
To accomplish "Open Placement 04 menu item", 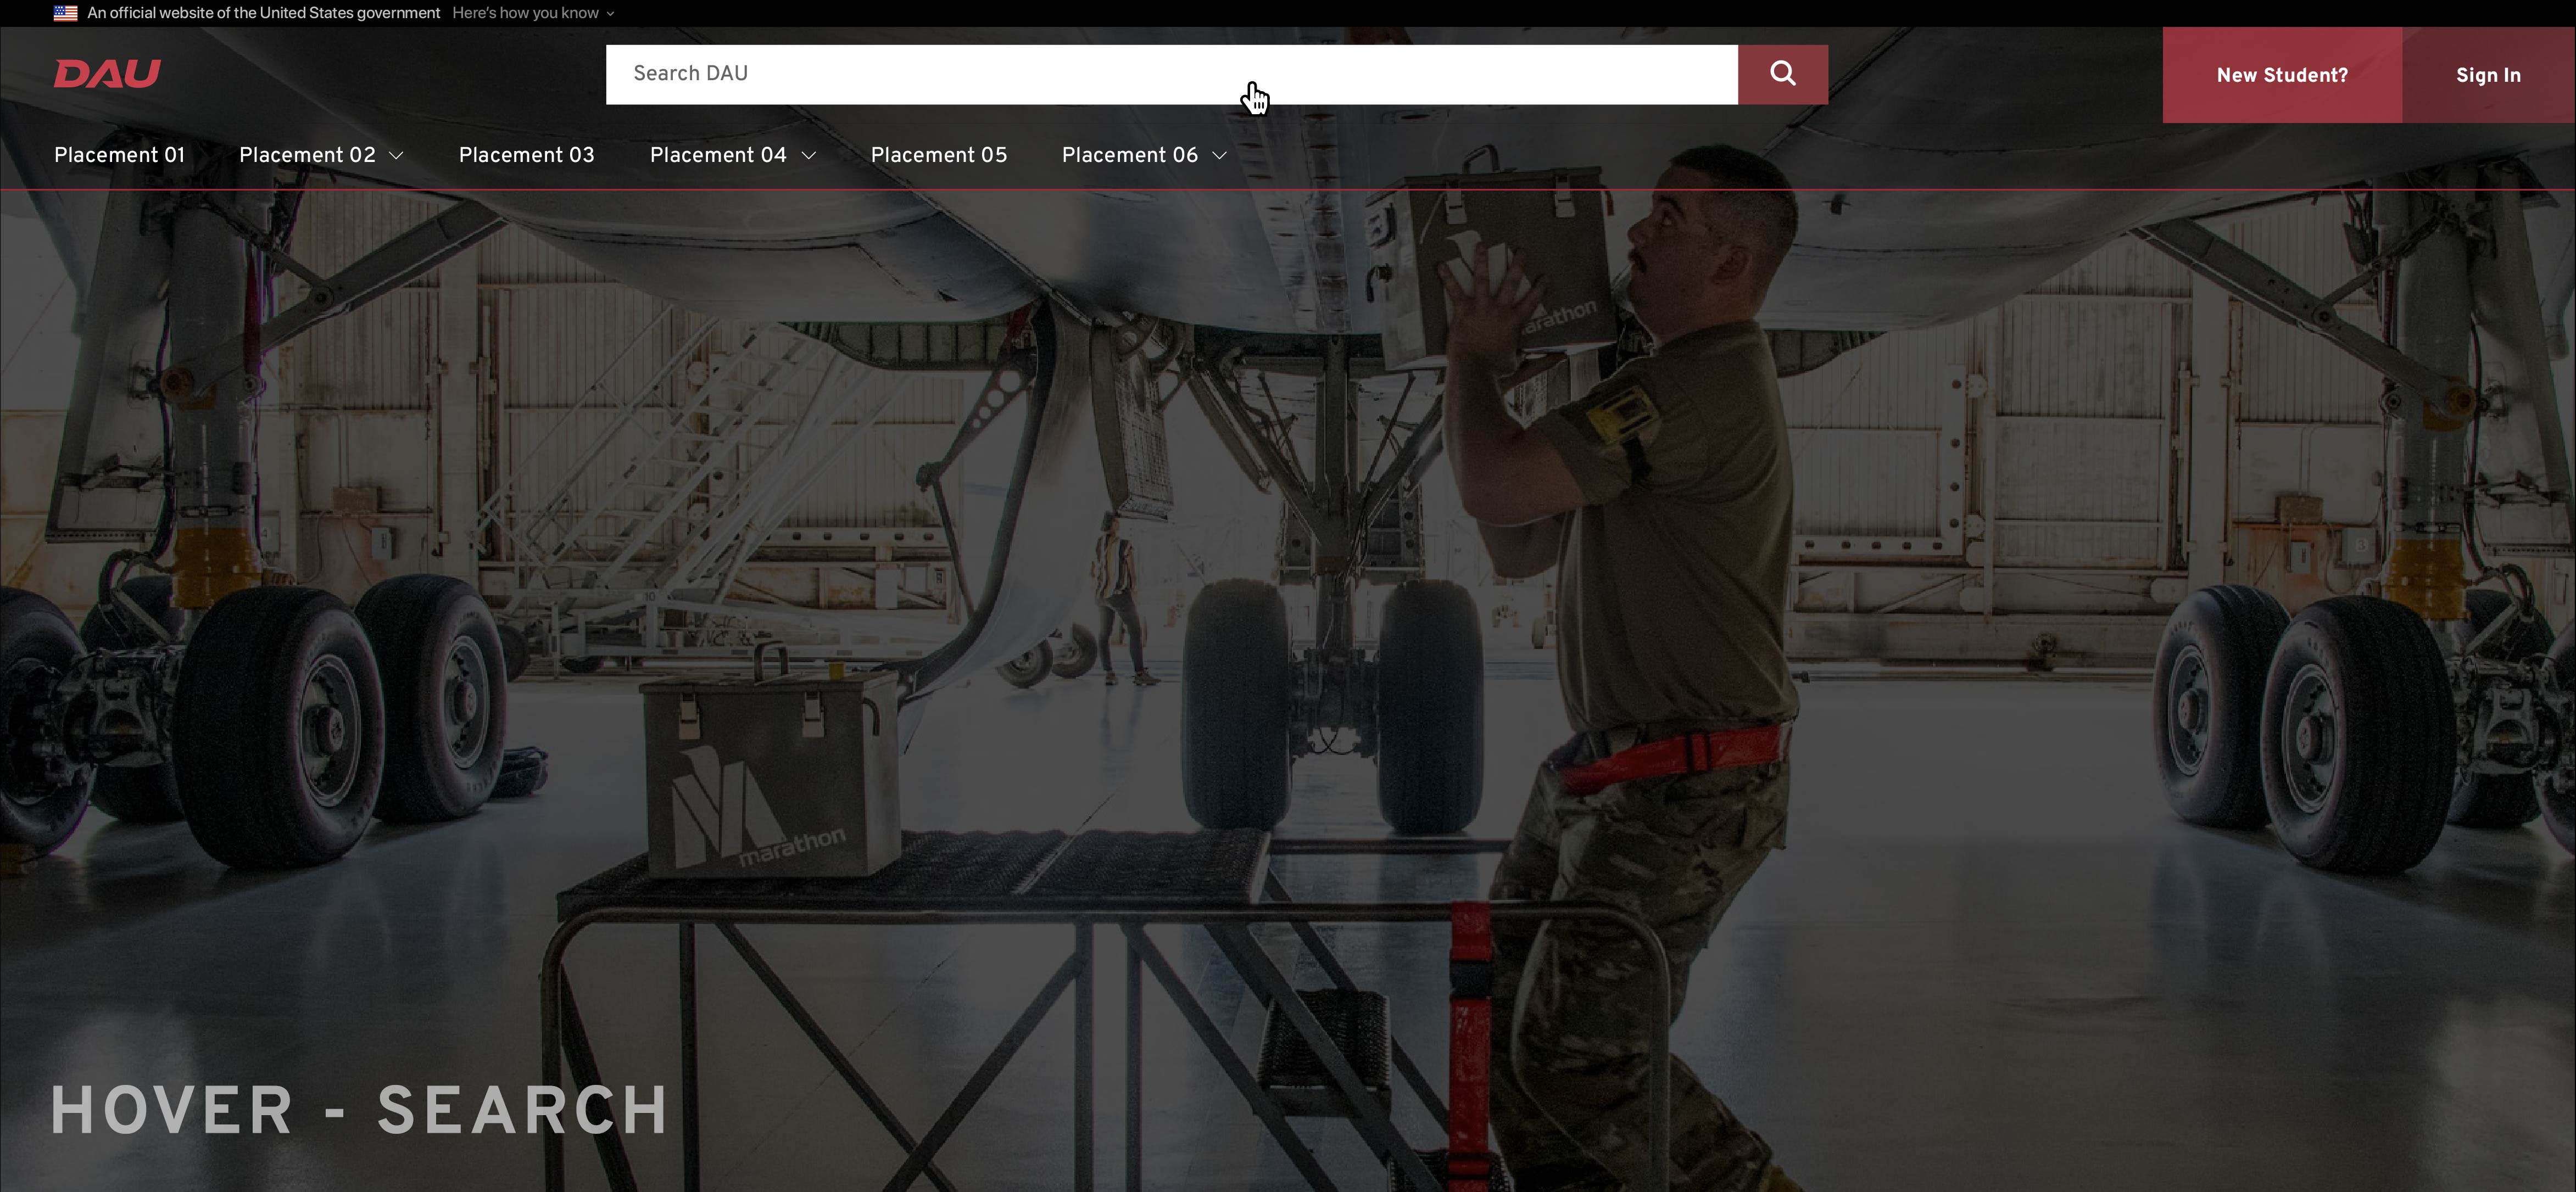I will 718,155.
